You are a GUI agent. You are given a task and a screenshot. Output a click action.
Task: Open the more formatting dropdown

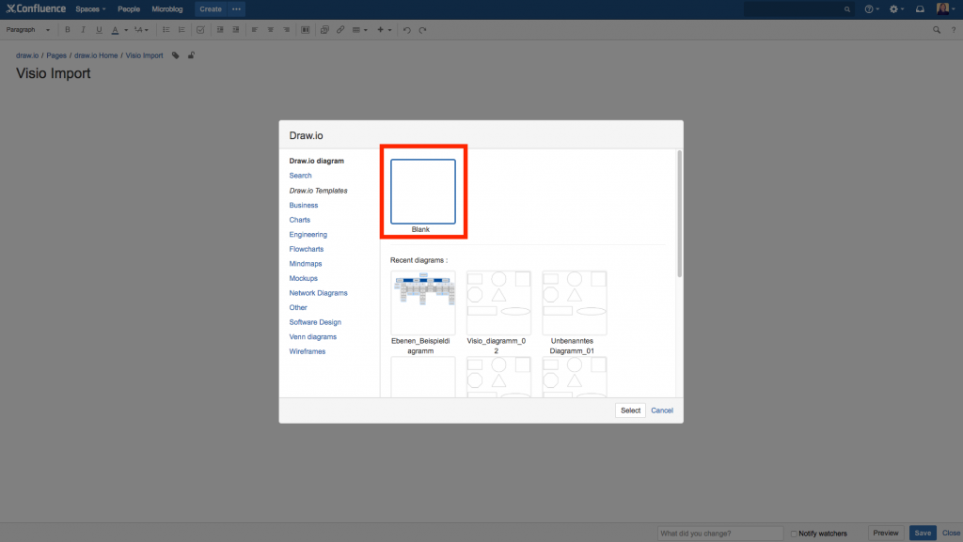[142, 29]
